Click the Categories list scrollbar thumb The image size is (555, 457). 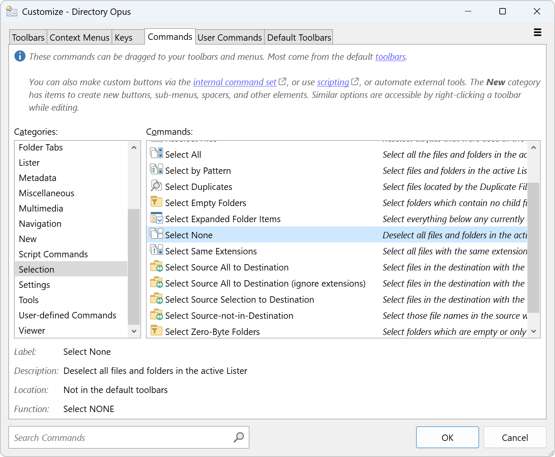(134, 267)
